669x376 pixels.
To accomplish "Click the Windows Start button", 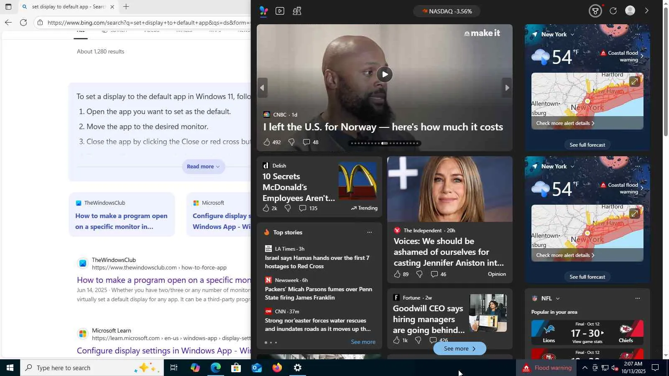I will [x=10, y=368].
